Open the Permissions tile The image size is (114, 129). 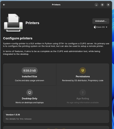[x=83, y=74]
